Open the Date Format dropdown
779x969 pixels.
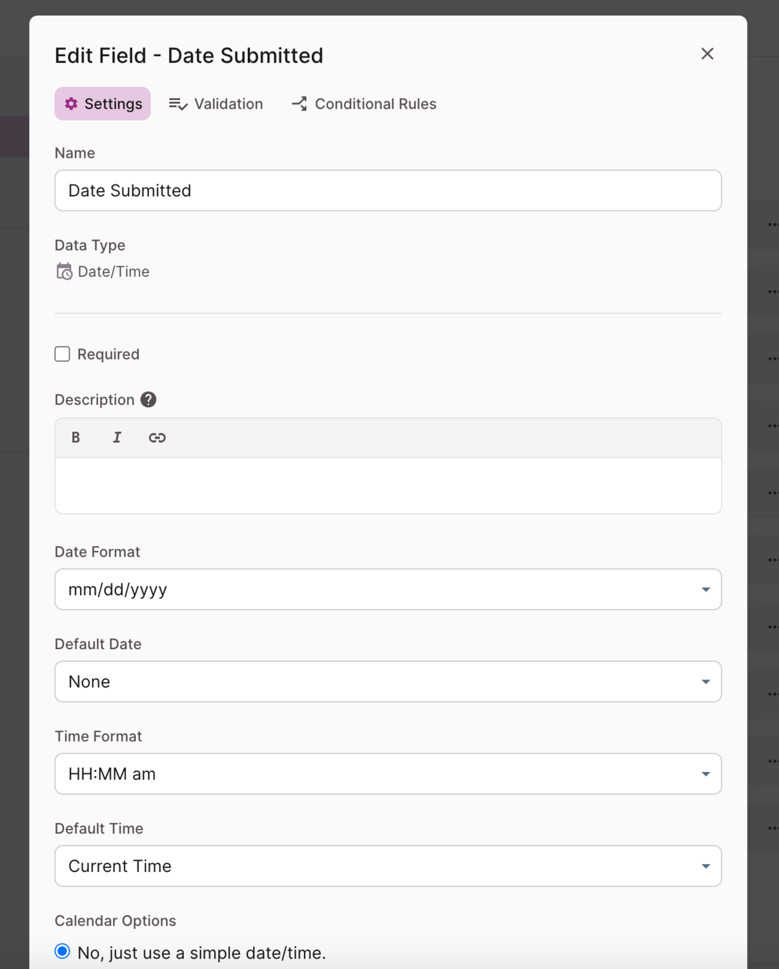coord(388,589)
